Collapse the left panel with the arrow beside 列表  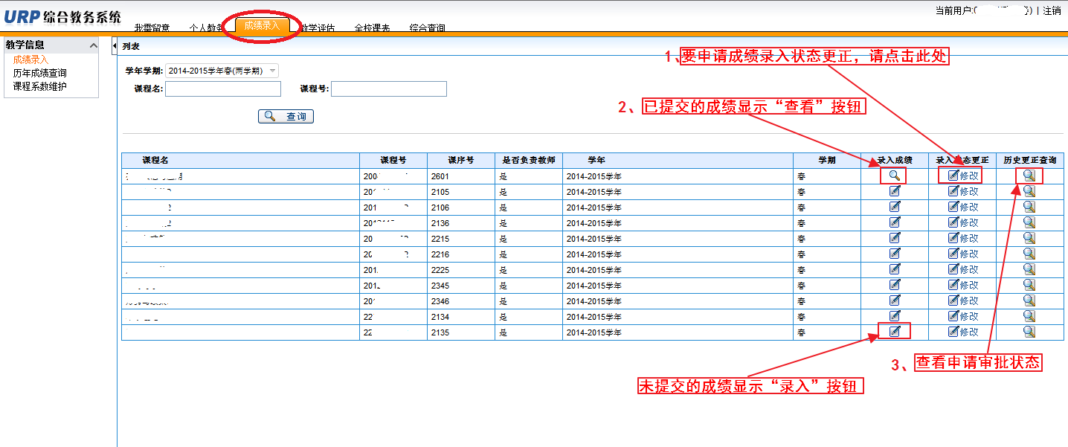click(x=115, y=46)
